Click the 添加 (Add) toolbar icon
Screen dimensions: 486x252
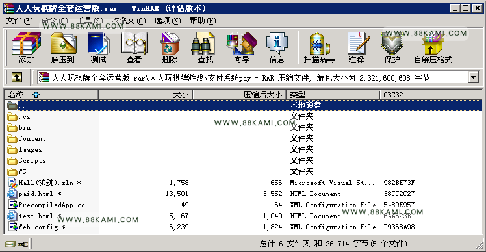27,47
